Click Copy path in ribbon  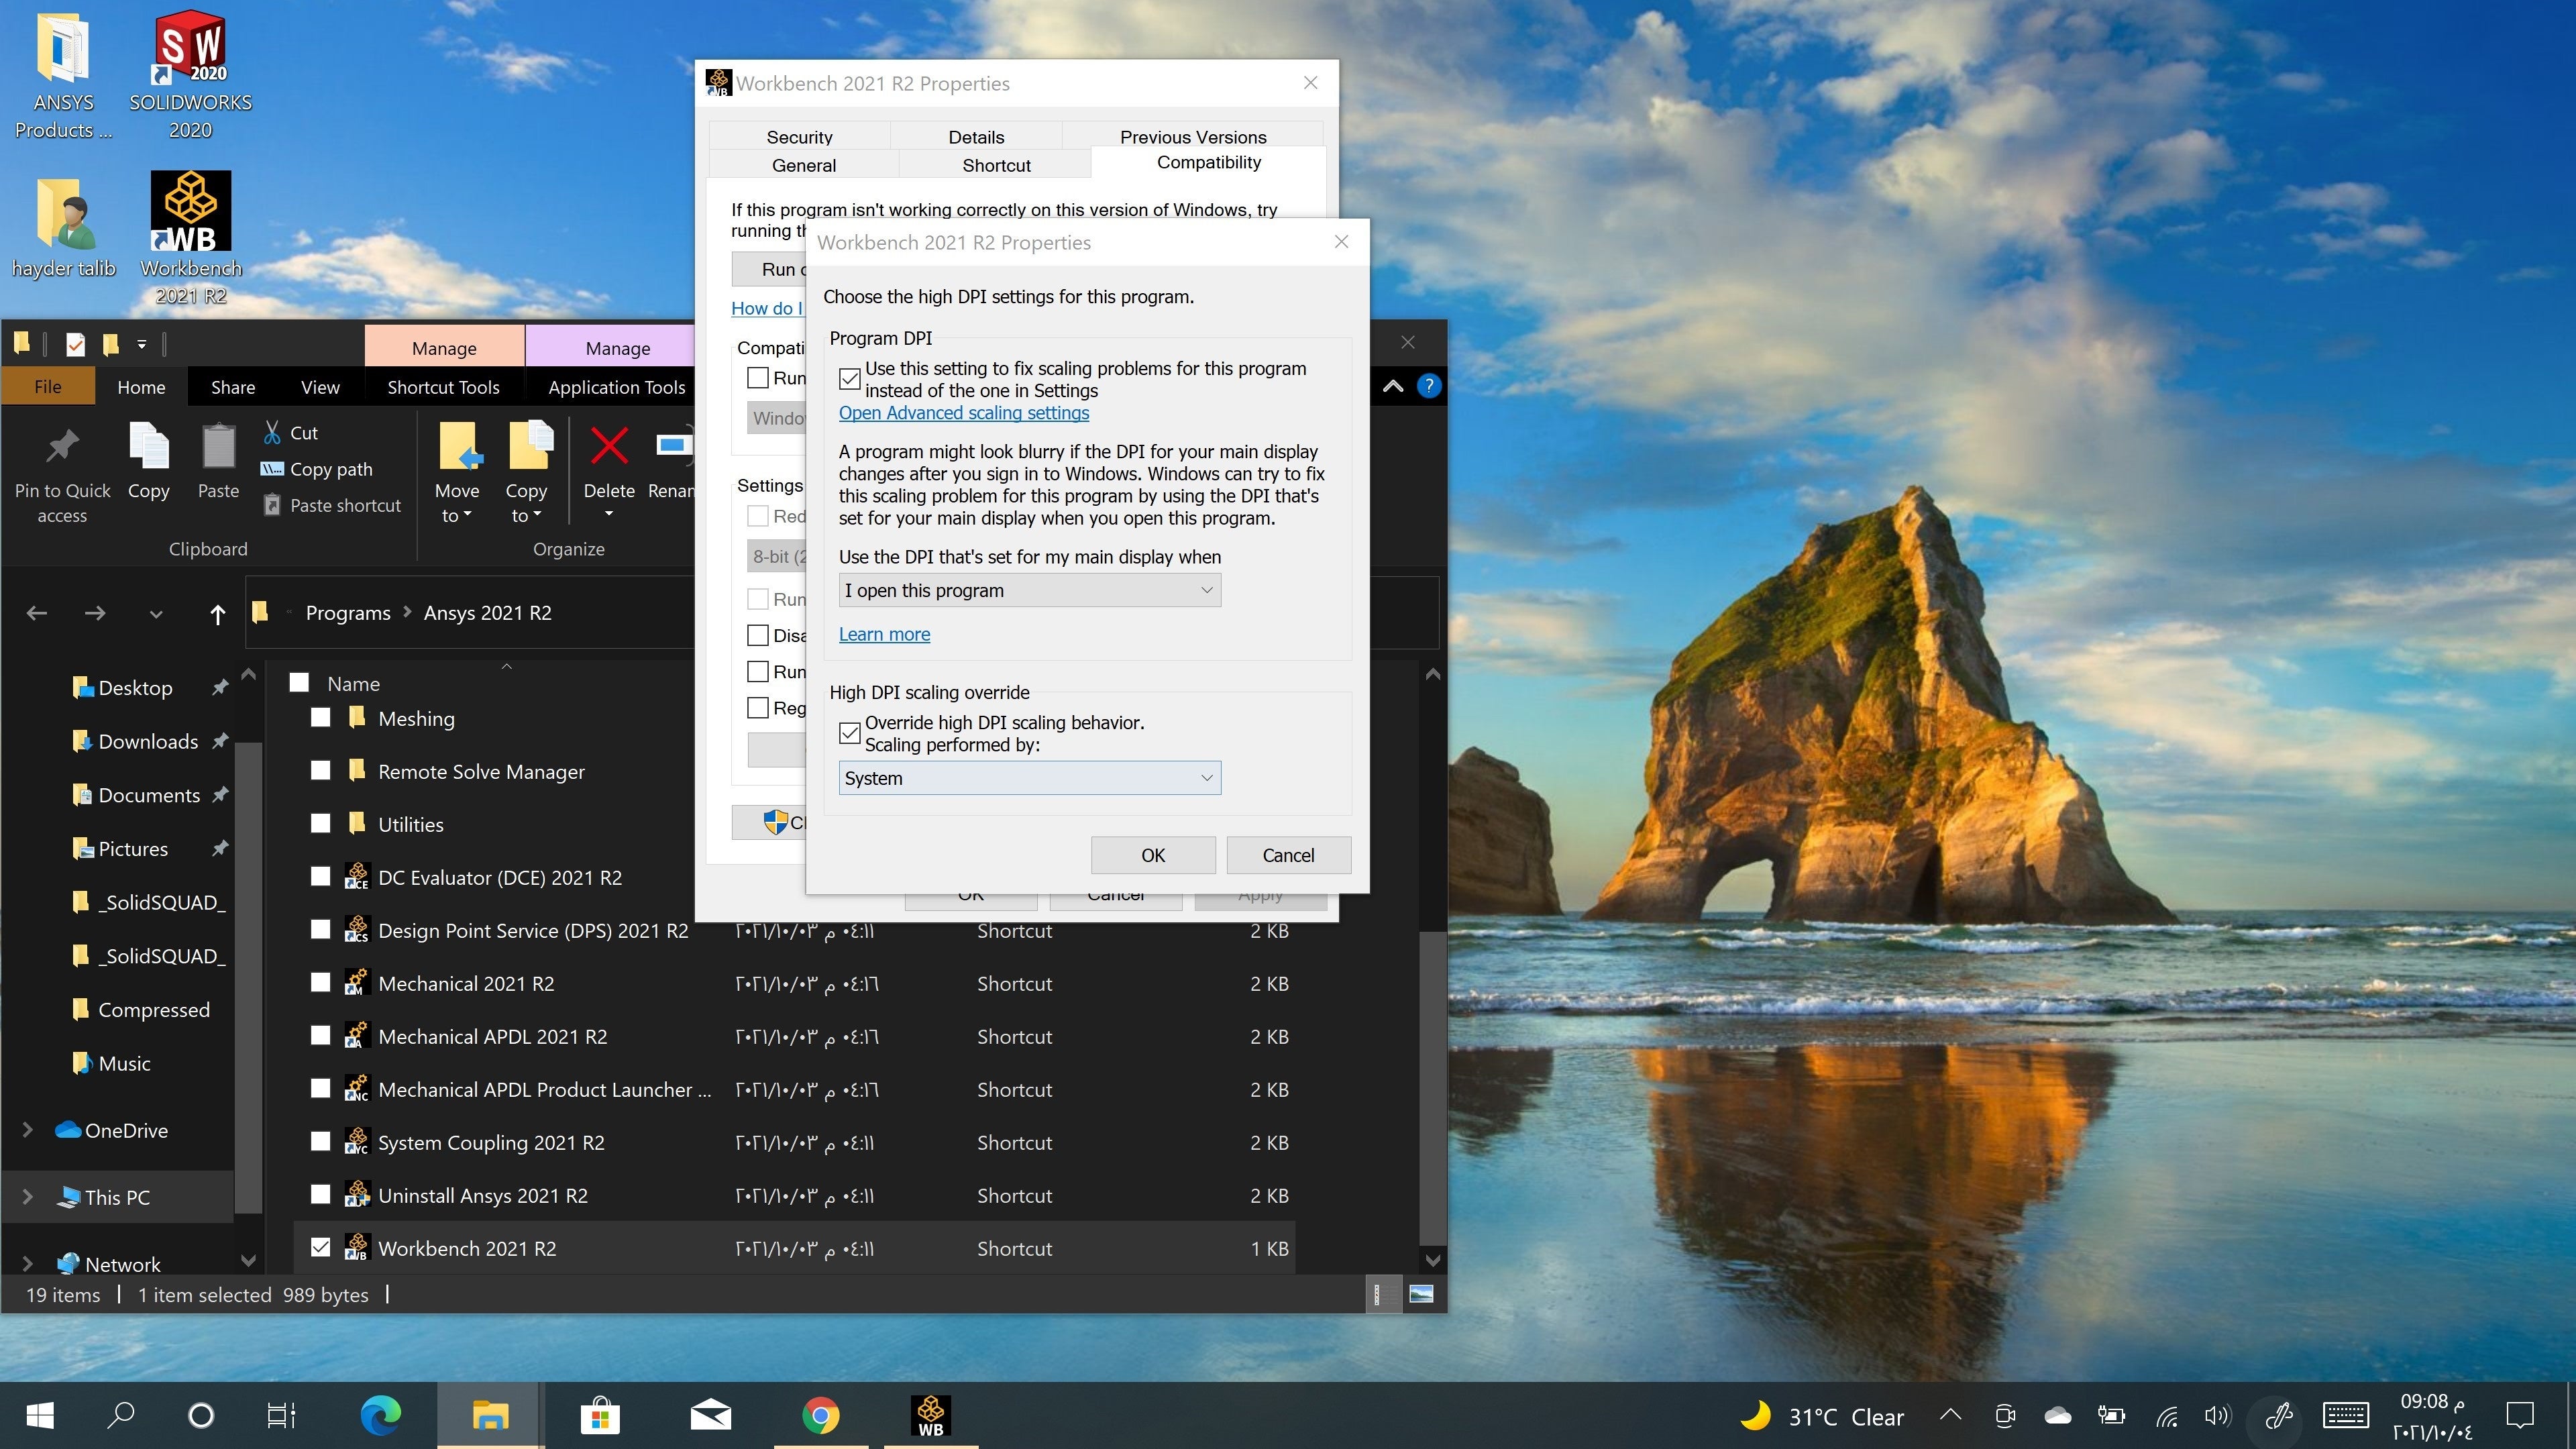coord(317,469)
